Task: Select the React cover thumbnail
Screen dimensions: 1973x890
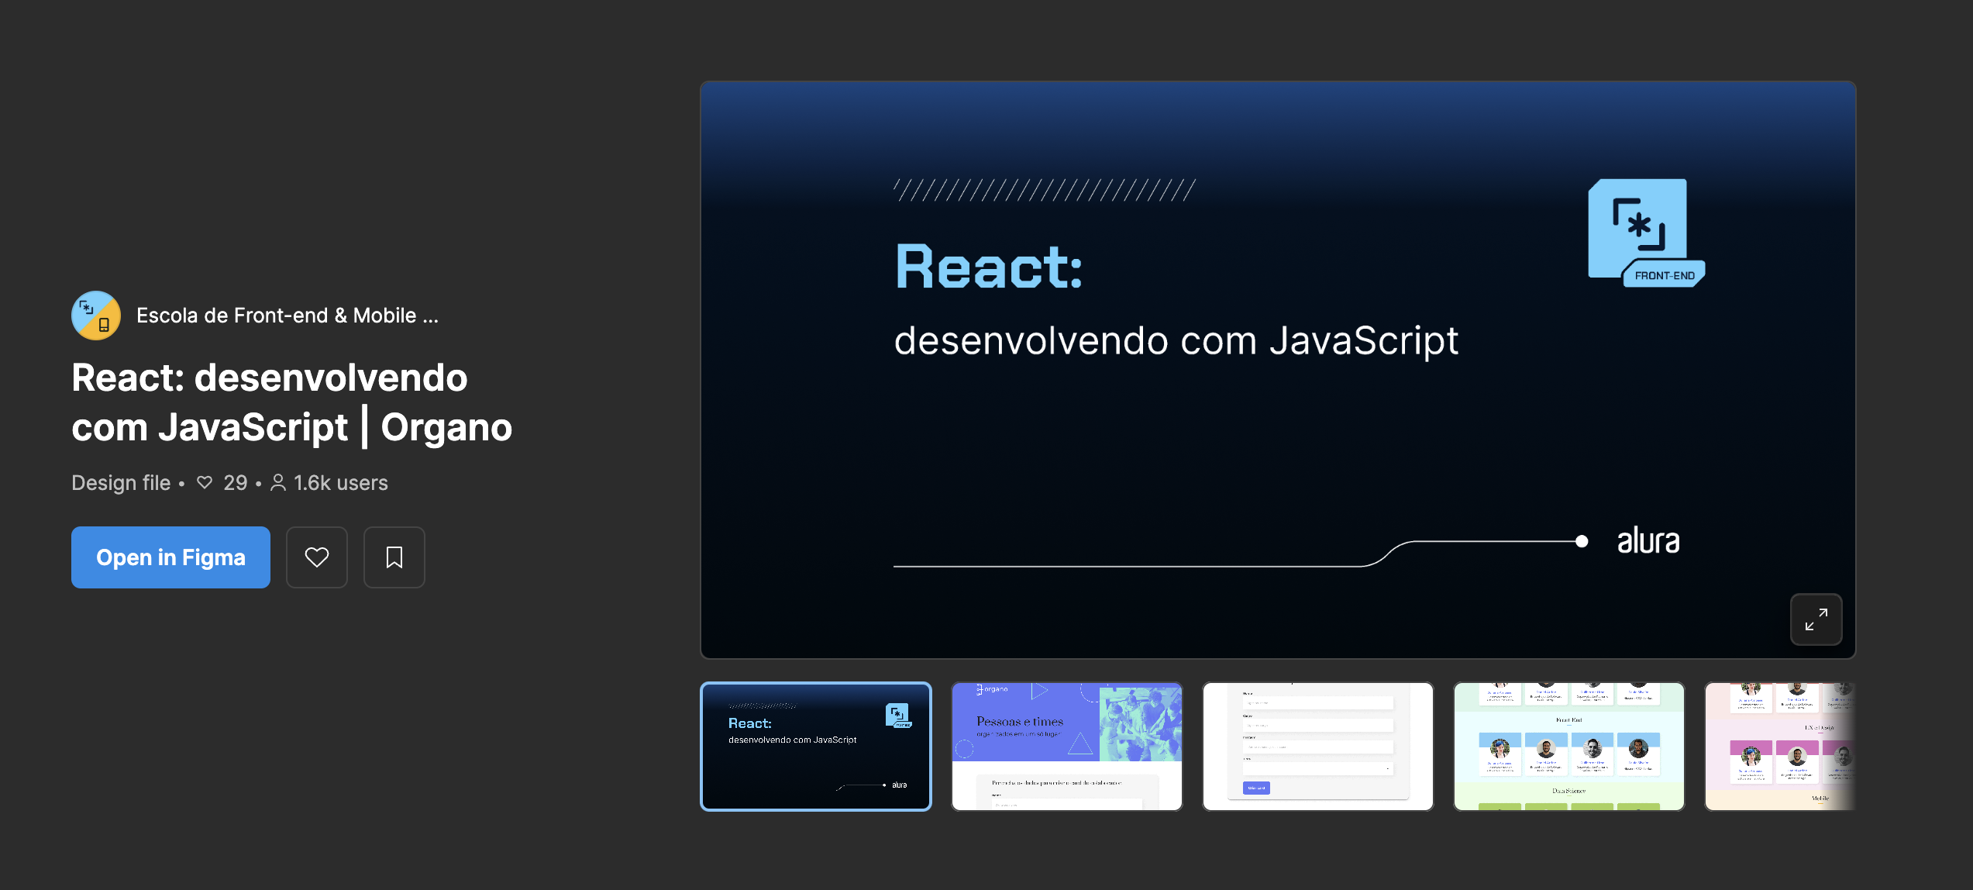Action: [x=815, y=747]
